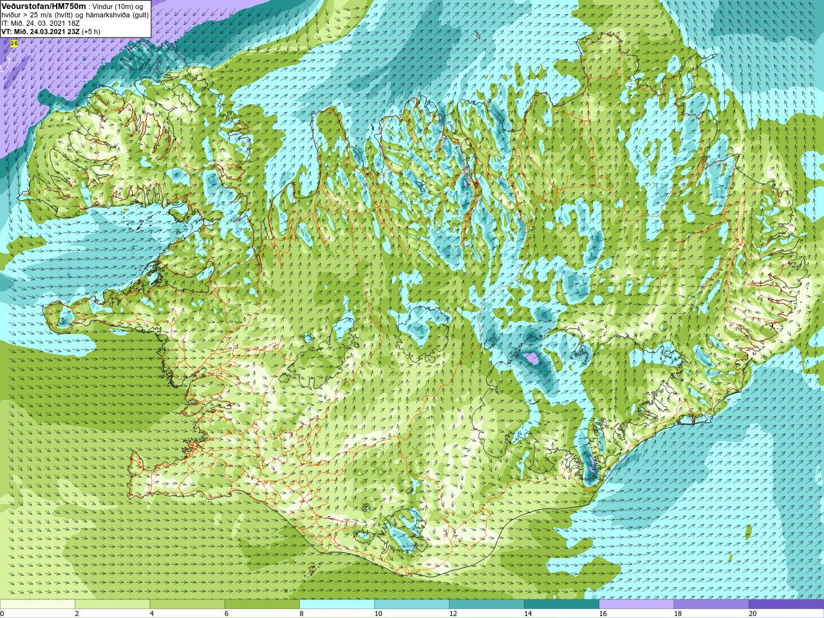
Task: Click the 0–2 m/s pale cream legend swatch
Action: (x=37, y=604)
